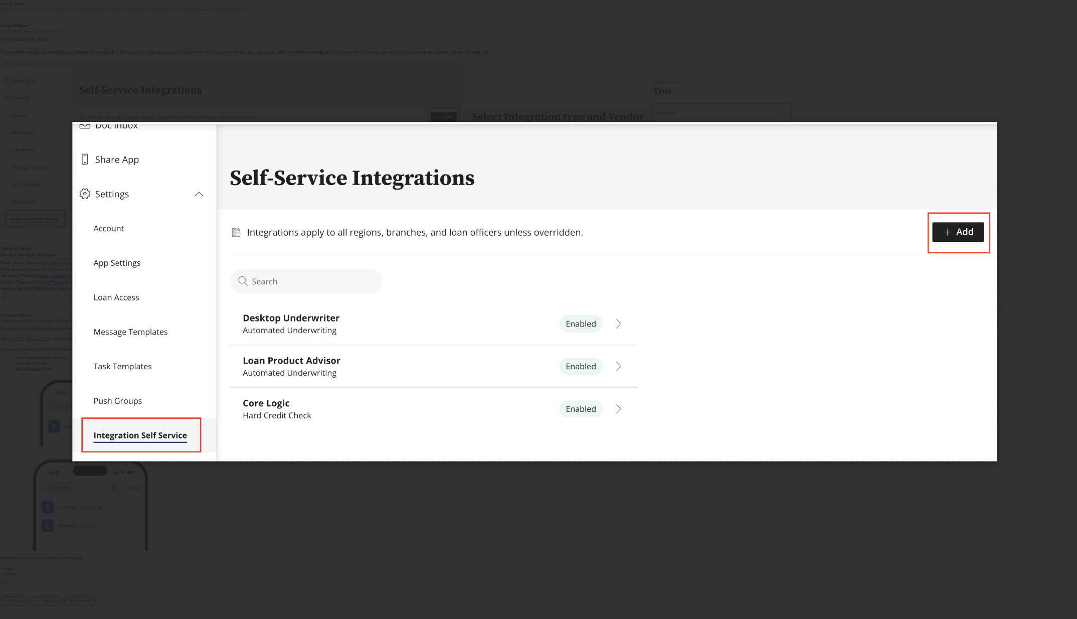Go to App Settings

(117, 263)
